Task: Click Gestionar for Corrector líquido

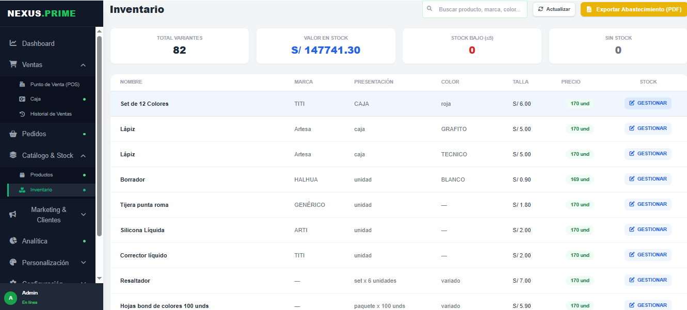Action: click(648, 255)
